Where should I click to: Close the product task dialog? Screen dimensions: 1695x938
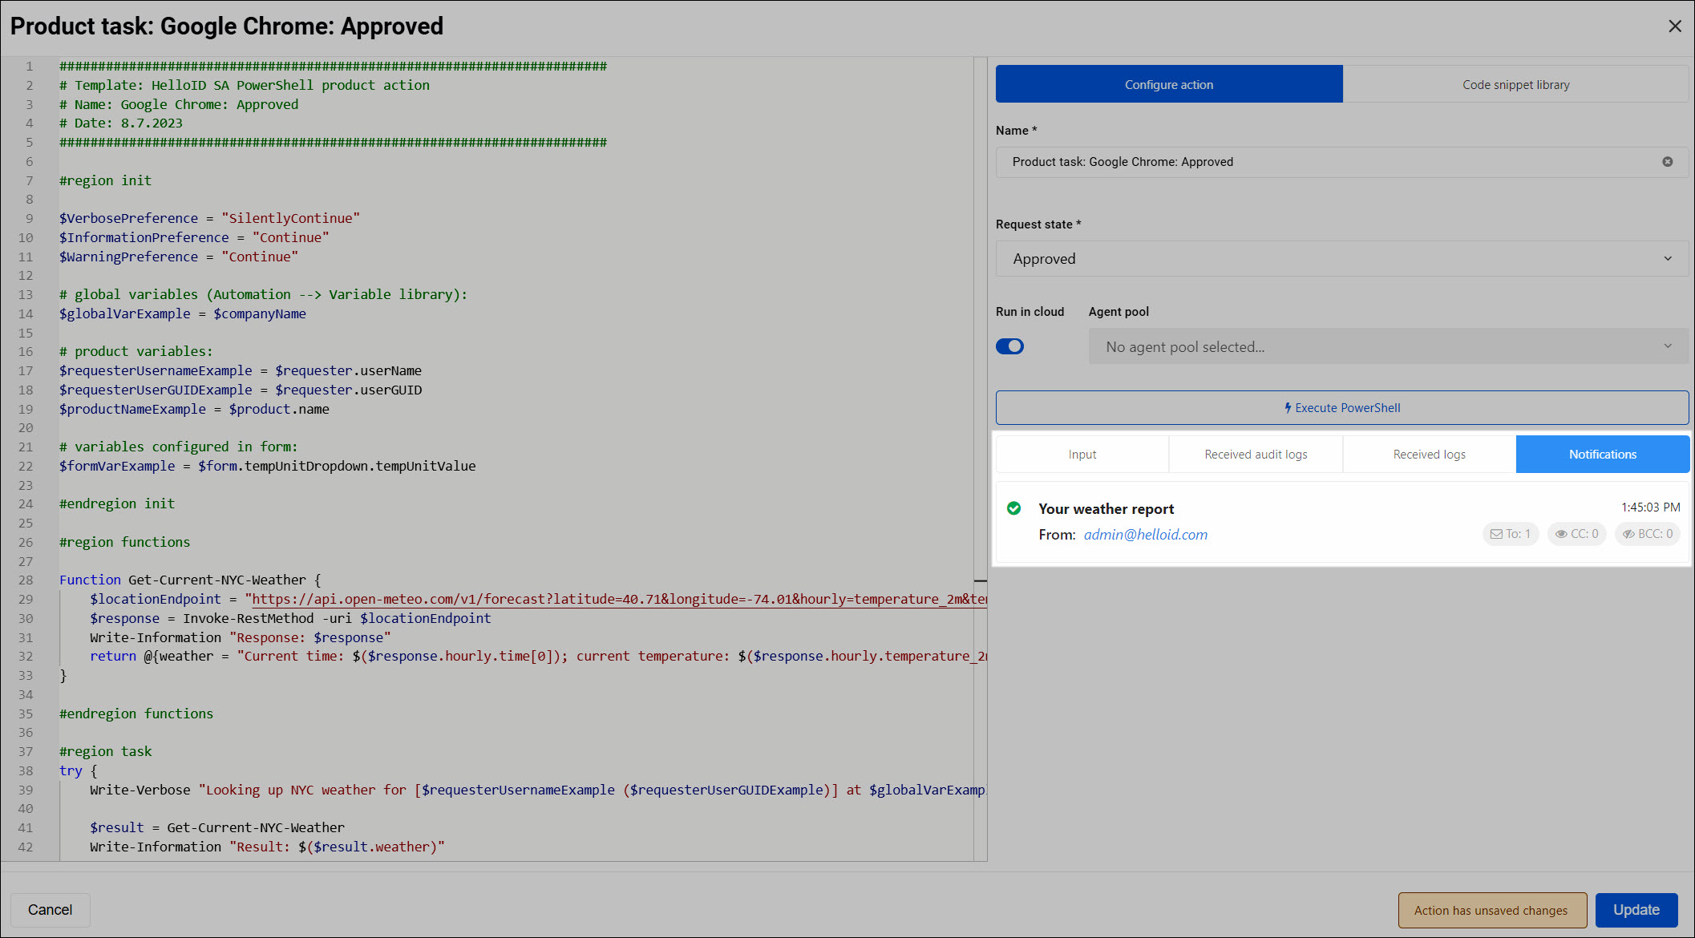(1675, 26)
